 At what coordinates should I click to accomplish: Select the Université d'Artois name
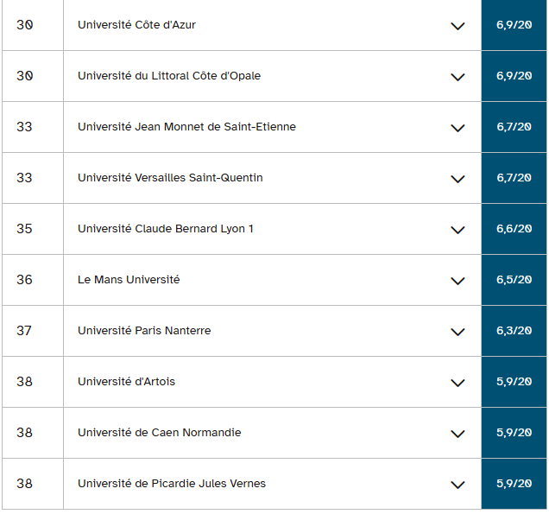coord(126,382)
